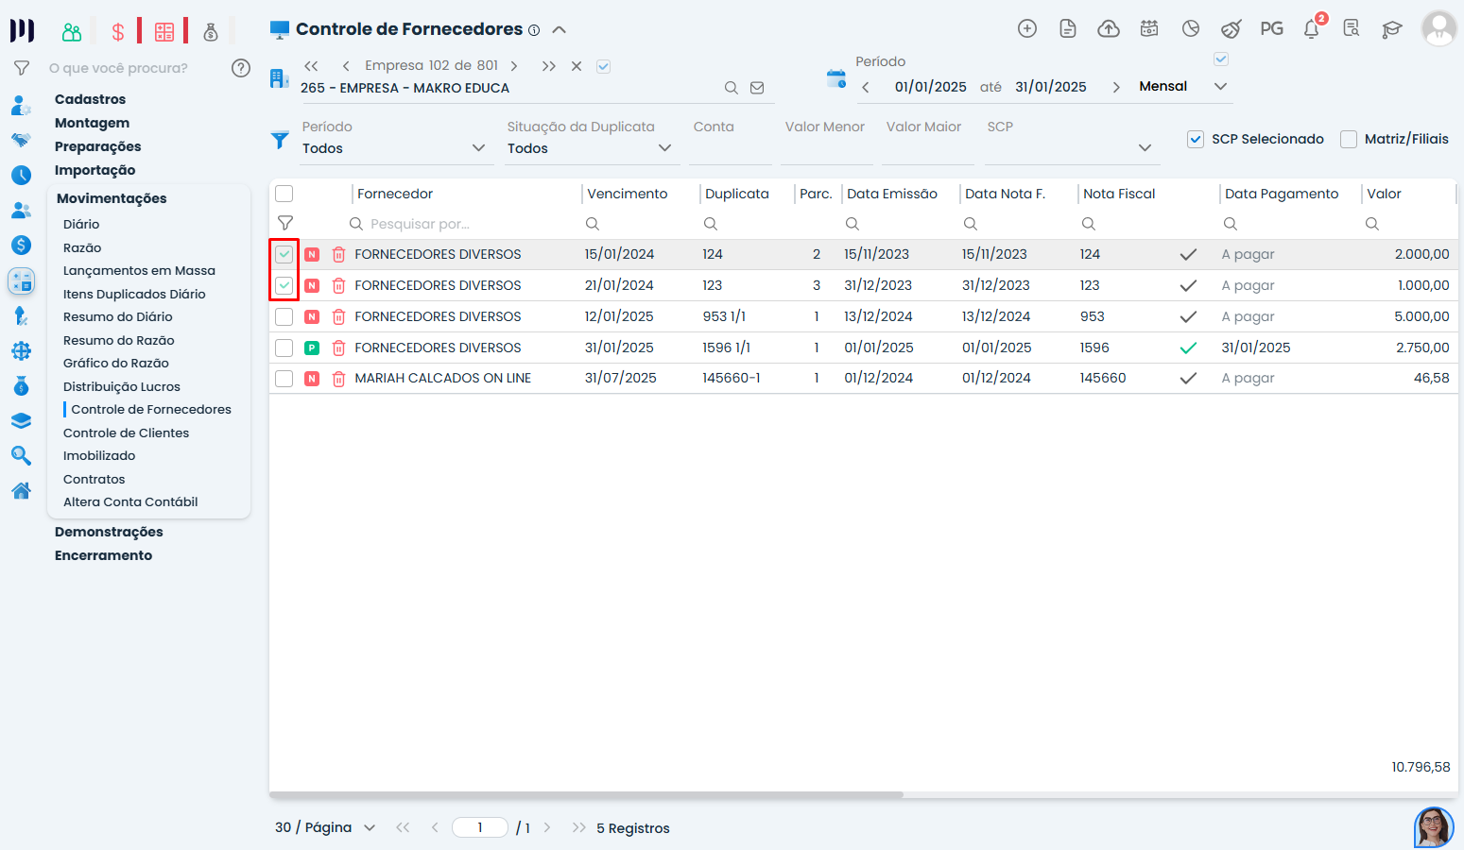The width and height of the screenshot is (1464, 850).
Task: Check the row with duplicata 953 1/1
Action: pos(284,316)
